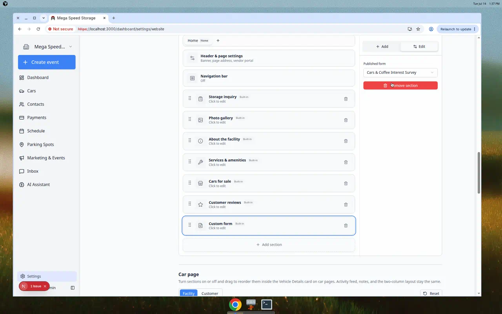Image resolution: width=502 pixels, height=314 pixels.
Task: Click trash icon on Photo gallery row
Action: click(346, 120)
